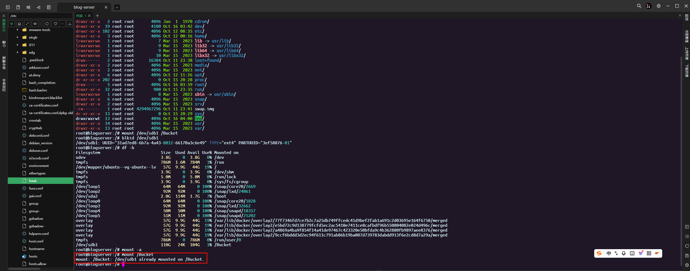The height and width of the screenshot is (271, 690).
Task: Open settings gear in the title bar
Action: click(x=659, y=6)
